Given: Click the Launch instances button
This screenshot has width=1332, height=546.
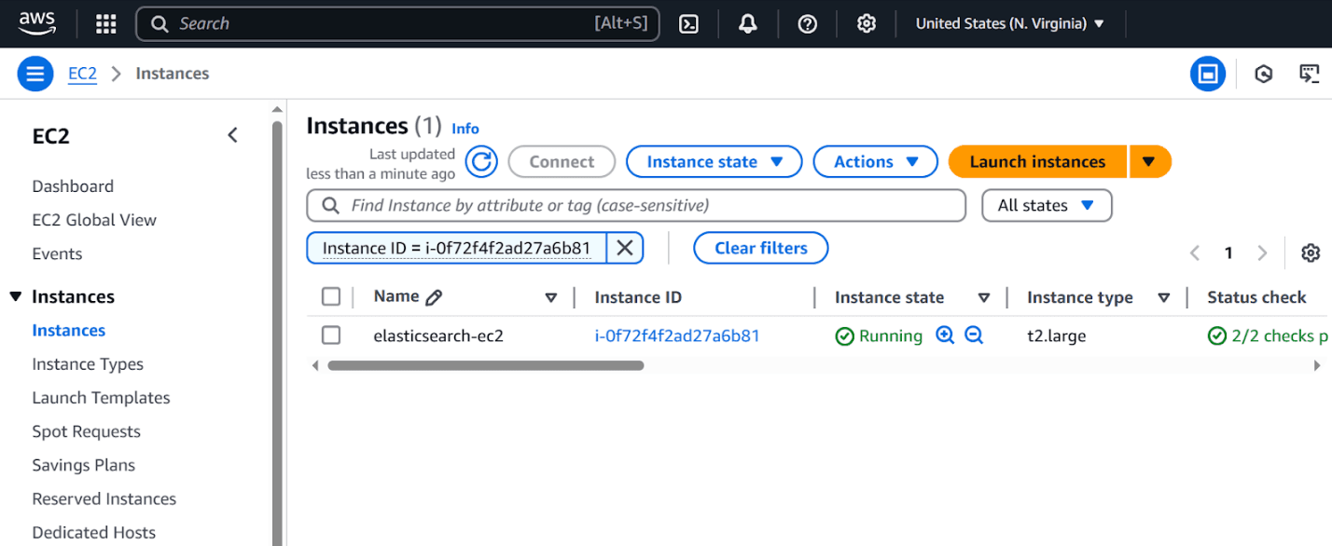Looking at the screenshot, I should pos(1037,162).
